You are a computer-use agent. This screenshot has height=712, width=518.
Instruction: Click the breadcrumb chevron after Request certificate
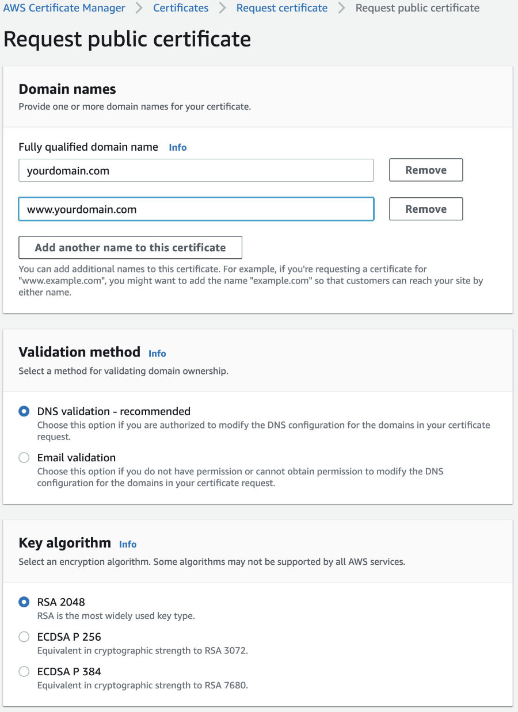click(x=342, y=8)
